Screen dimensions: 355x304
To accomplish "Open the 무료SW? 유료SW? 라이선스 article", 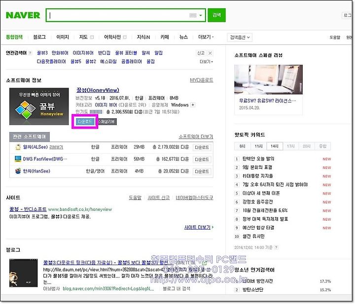I will coord(267,101).
